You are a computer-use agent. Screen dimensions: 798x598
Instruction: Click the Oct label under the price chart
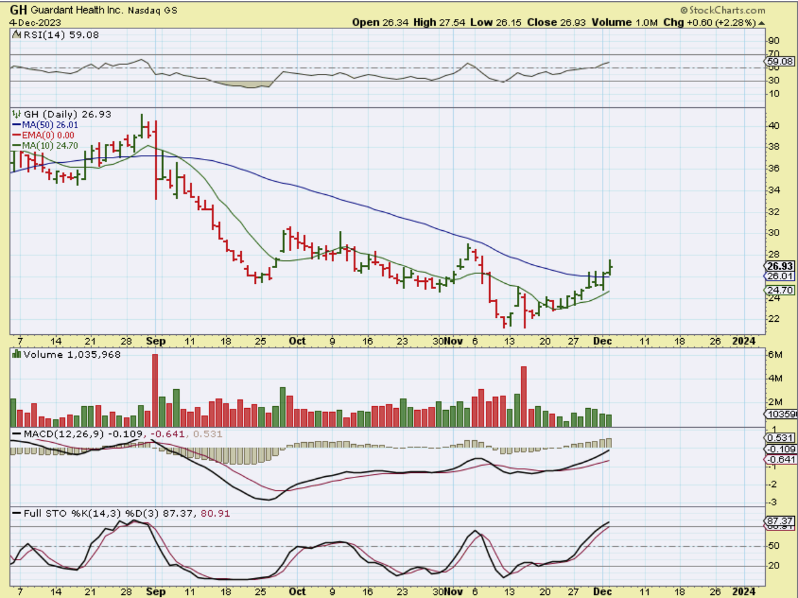(x=297, y=341)
